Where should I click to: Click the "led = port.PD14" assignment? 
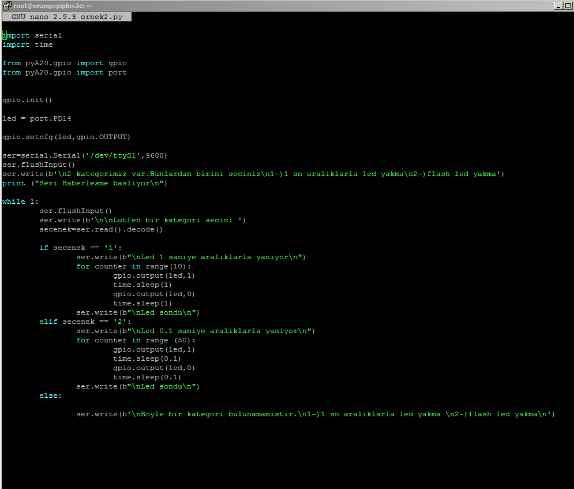(37, 118)
